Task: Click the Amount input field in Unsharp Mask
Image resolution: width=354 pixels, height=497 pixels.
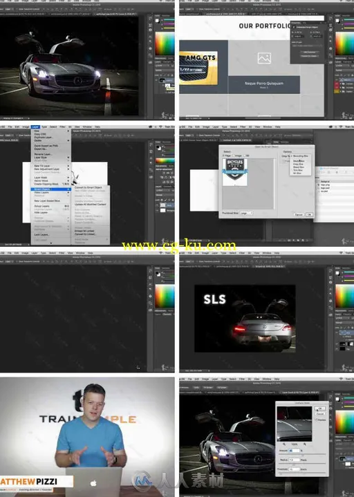Action: point(294,451)
